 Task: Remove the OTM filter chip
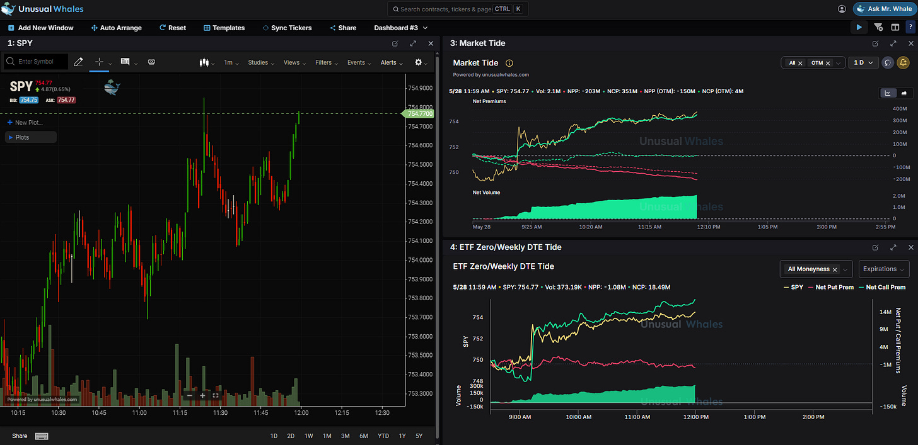click(828, 63)
